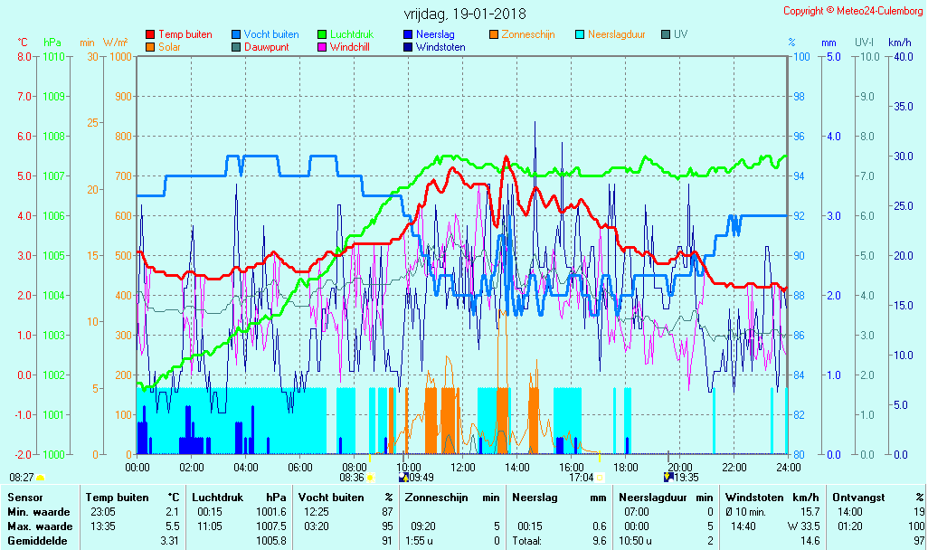The image size is (928, 550).
Task: Click the chart title date vrijdag, 19-01-2018
Action: point(464,14)
